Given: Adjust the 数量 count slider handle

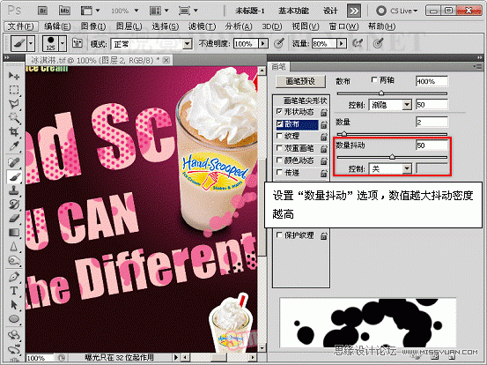Looking at the screenshot, I should [343, 134].
